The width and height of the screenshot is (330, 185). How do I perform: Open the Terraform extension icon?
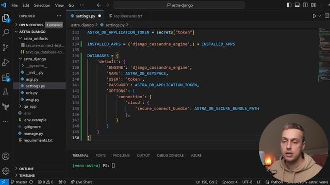click(x=6, y=106)
